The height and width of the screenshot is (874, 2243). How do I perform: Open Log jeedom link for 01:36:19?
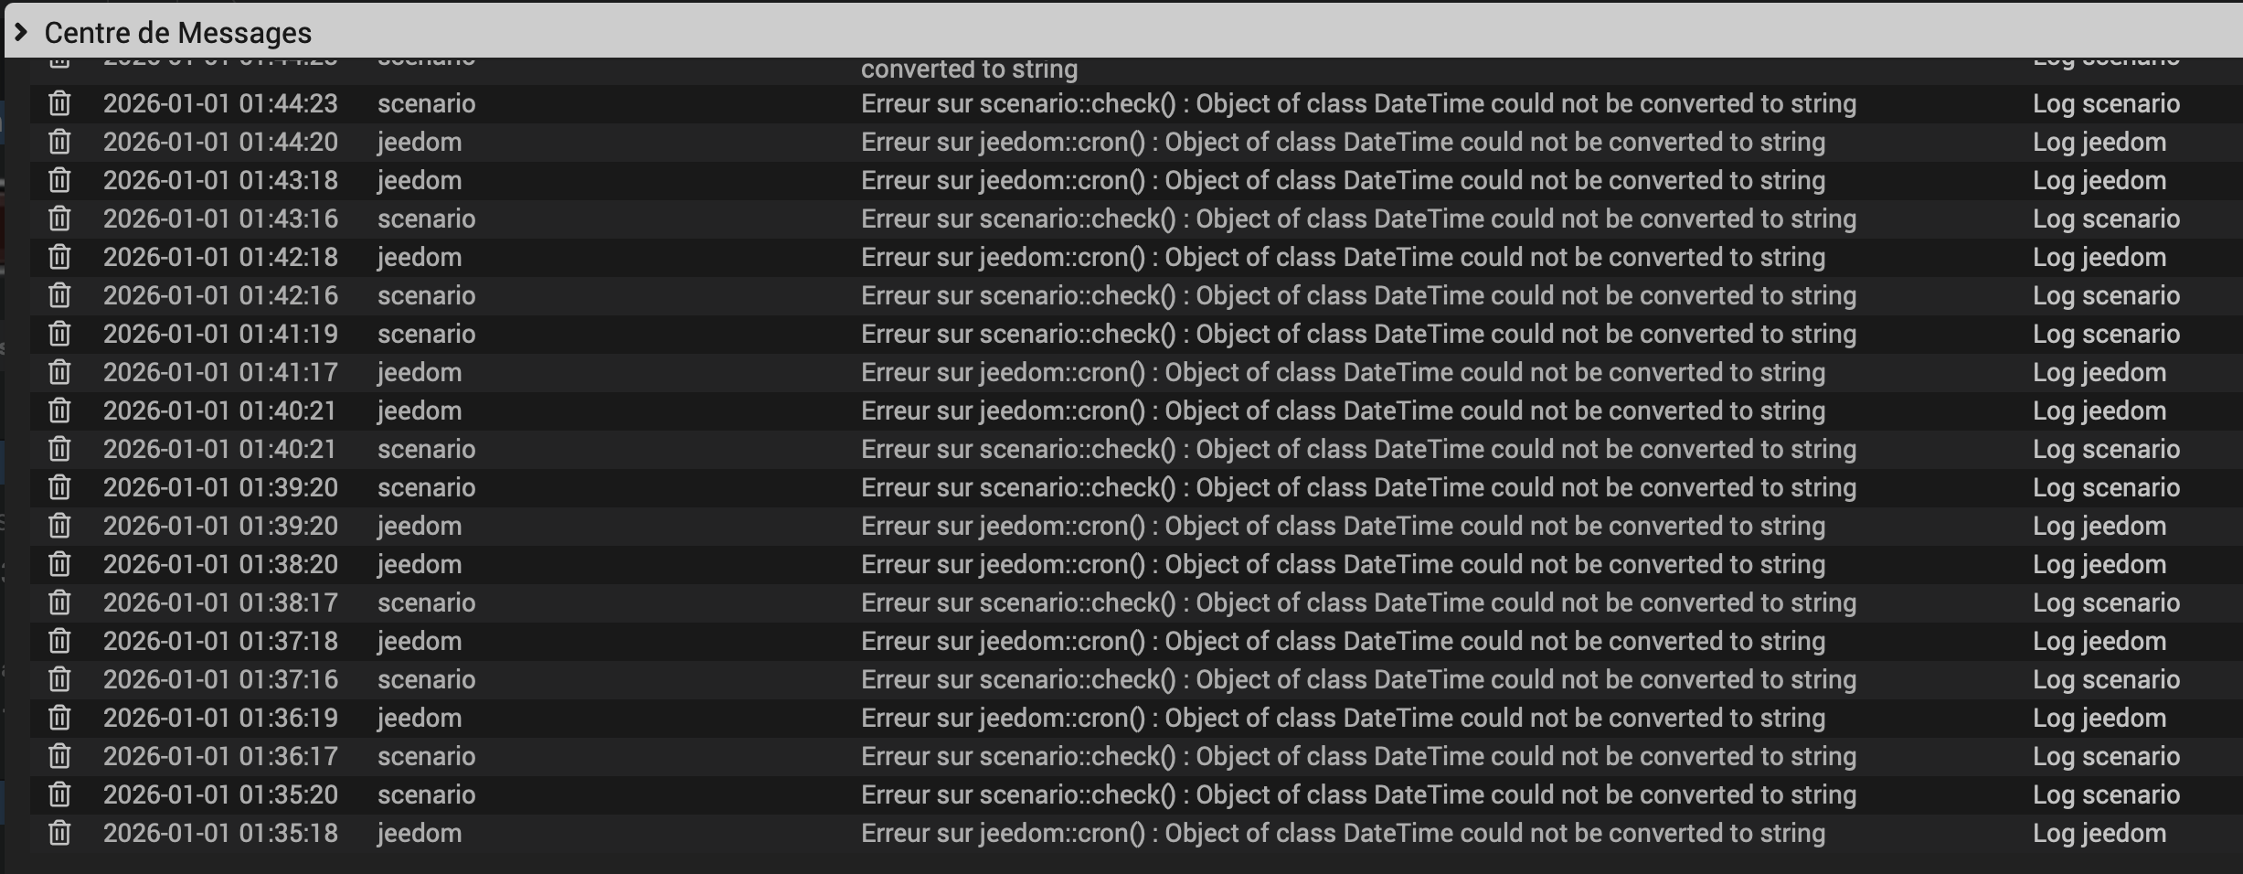tap(2099, 718)
